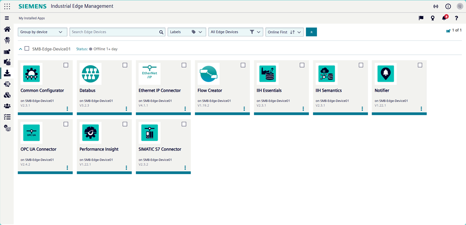Open the help question mark icon
This screenshot has width=466, height=225.
click(457, 18)
